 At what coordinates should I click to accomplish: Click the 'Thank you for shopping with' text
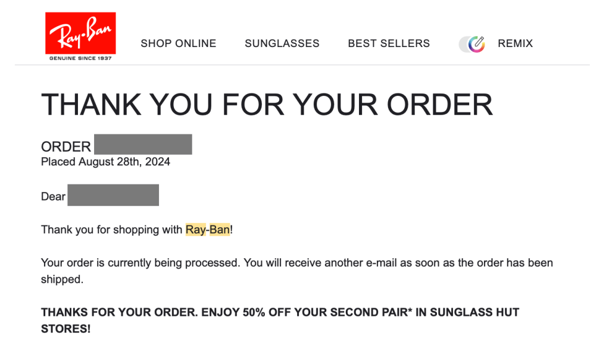(111, 230)
